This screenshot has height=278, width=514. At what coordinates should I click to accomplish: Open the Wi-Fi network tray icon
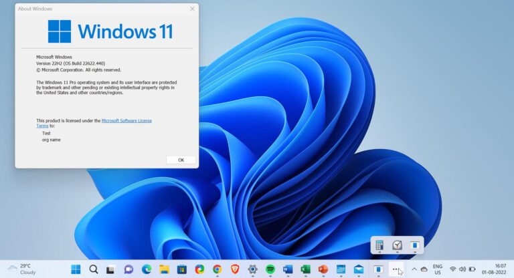tap(452, 269)
